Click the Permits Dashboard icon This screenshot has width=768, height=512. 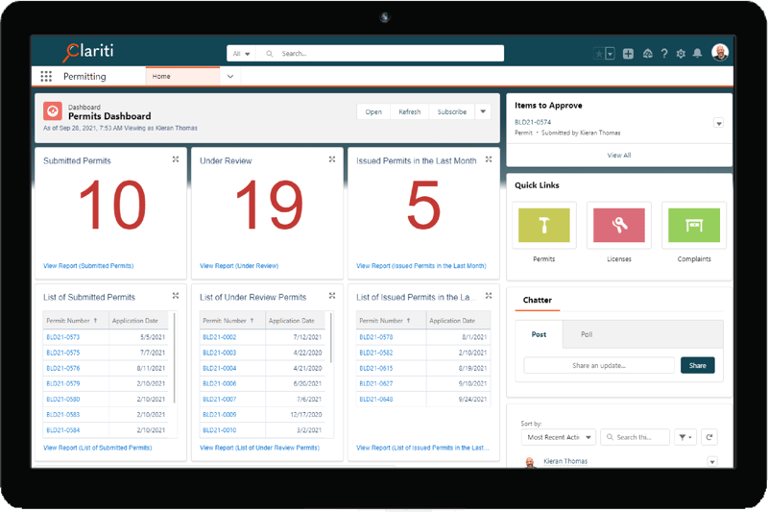[53, 111]
